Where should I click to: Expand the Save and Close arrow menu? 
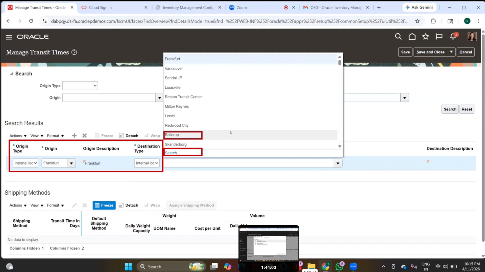point(451,52)
